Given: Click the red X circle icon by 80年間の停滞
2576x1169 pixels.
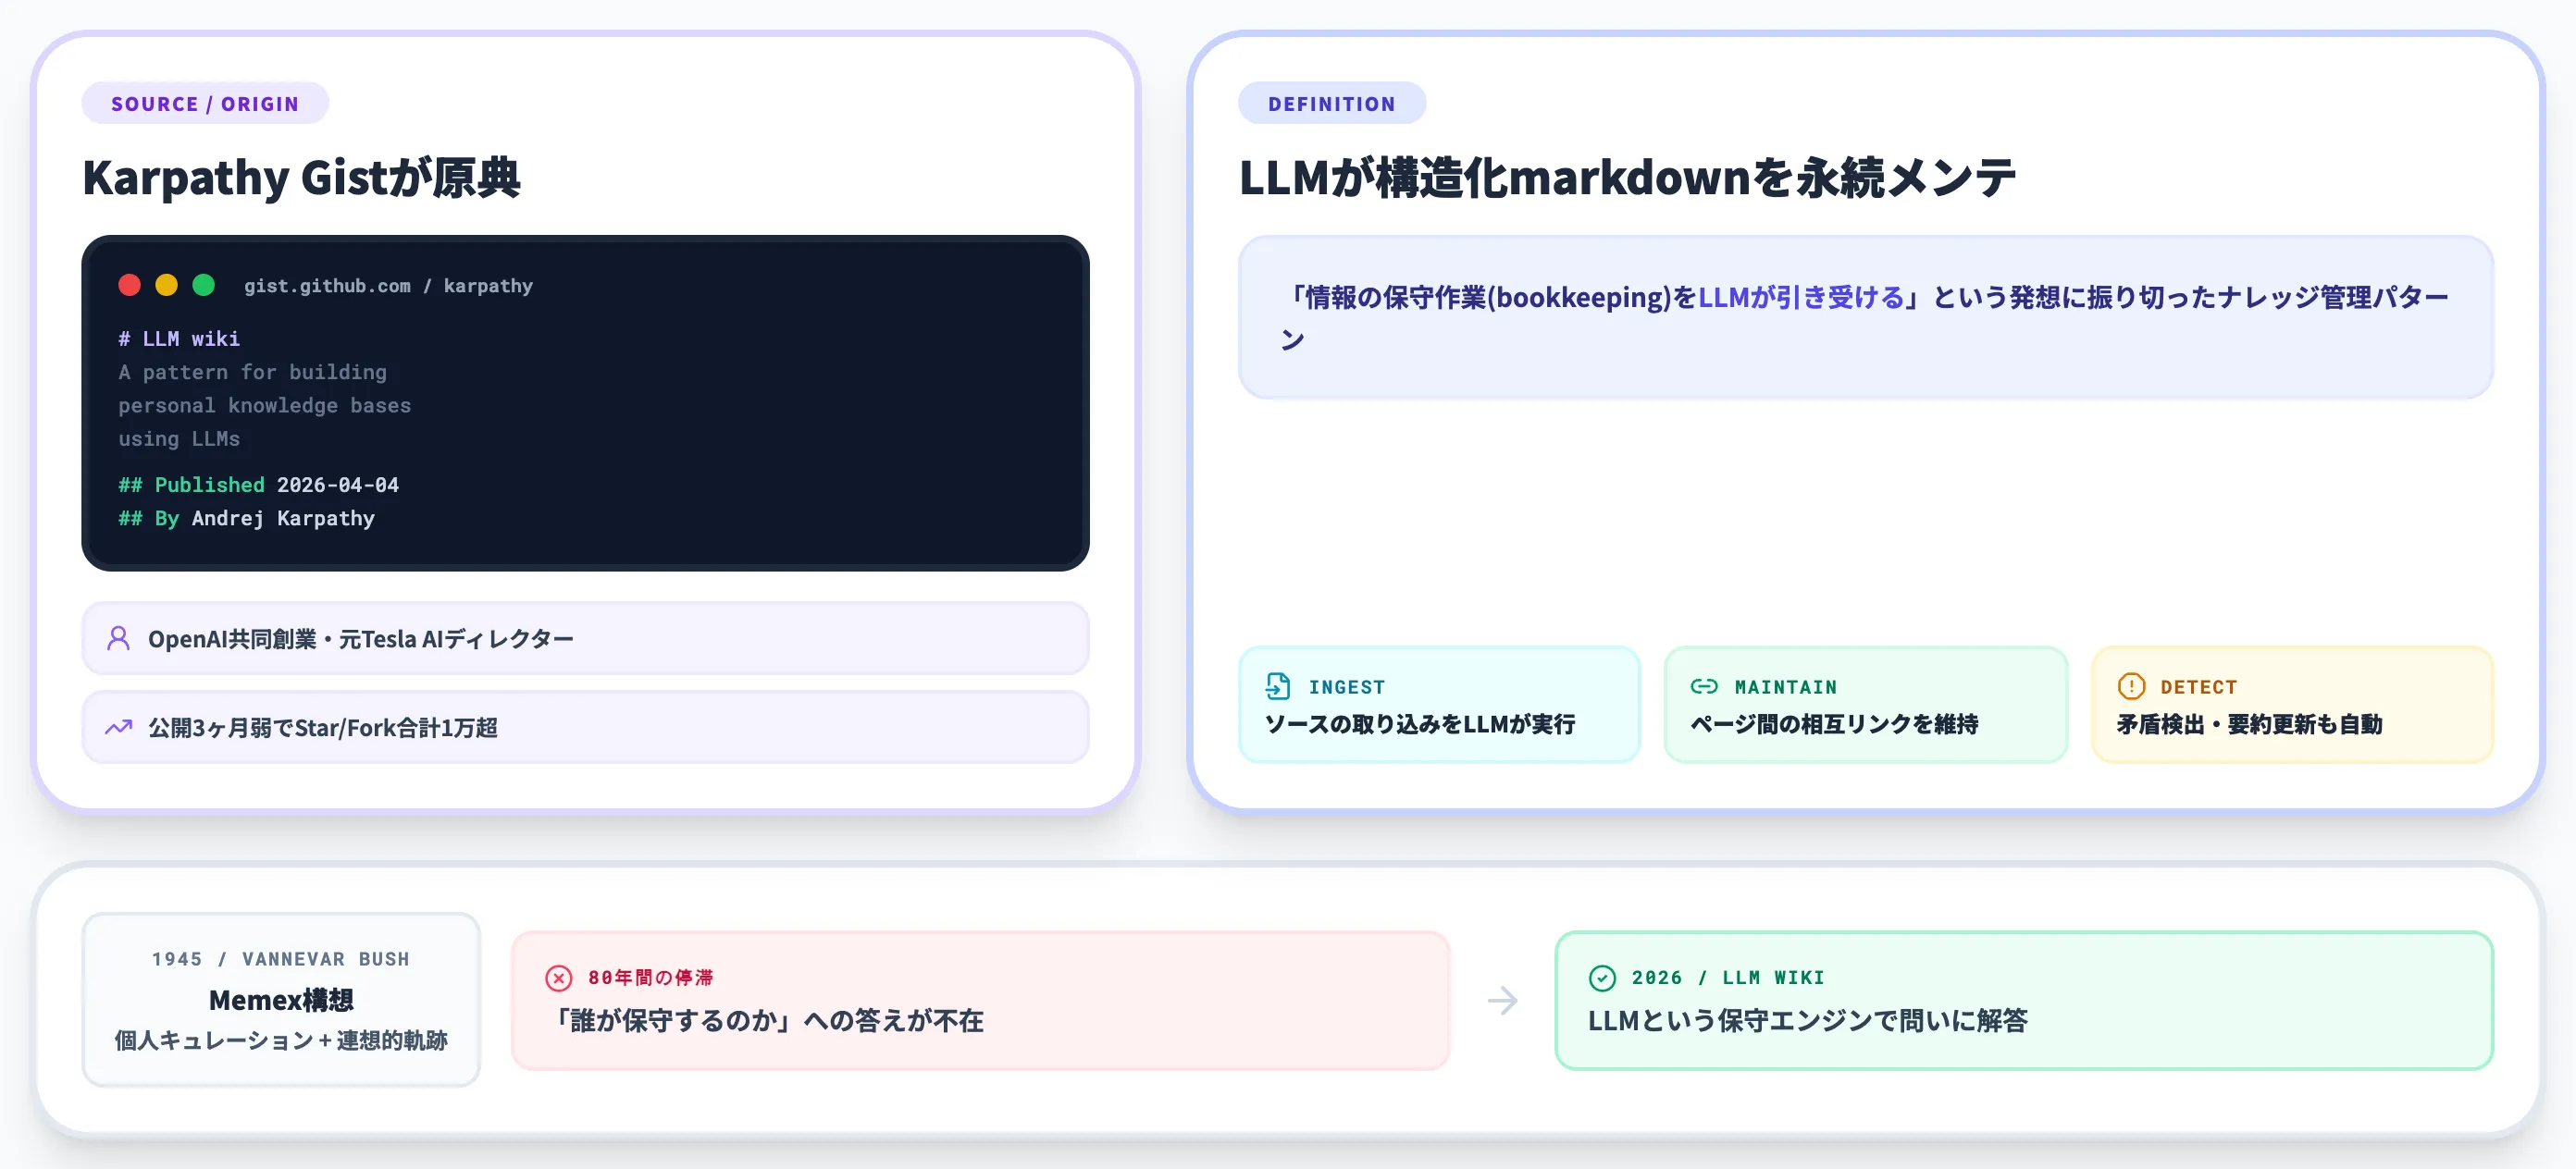Looking at the screenshot, I should pyautogui.click(x=559, y=978).
